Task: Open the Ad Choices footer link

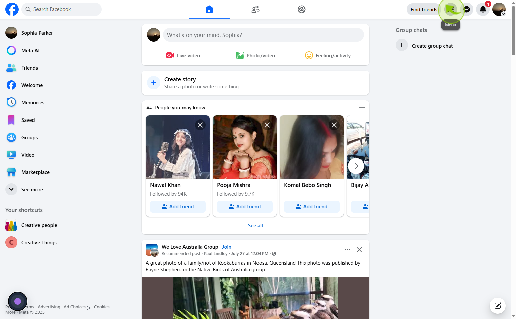Action: click(77, 307)
